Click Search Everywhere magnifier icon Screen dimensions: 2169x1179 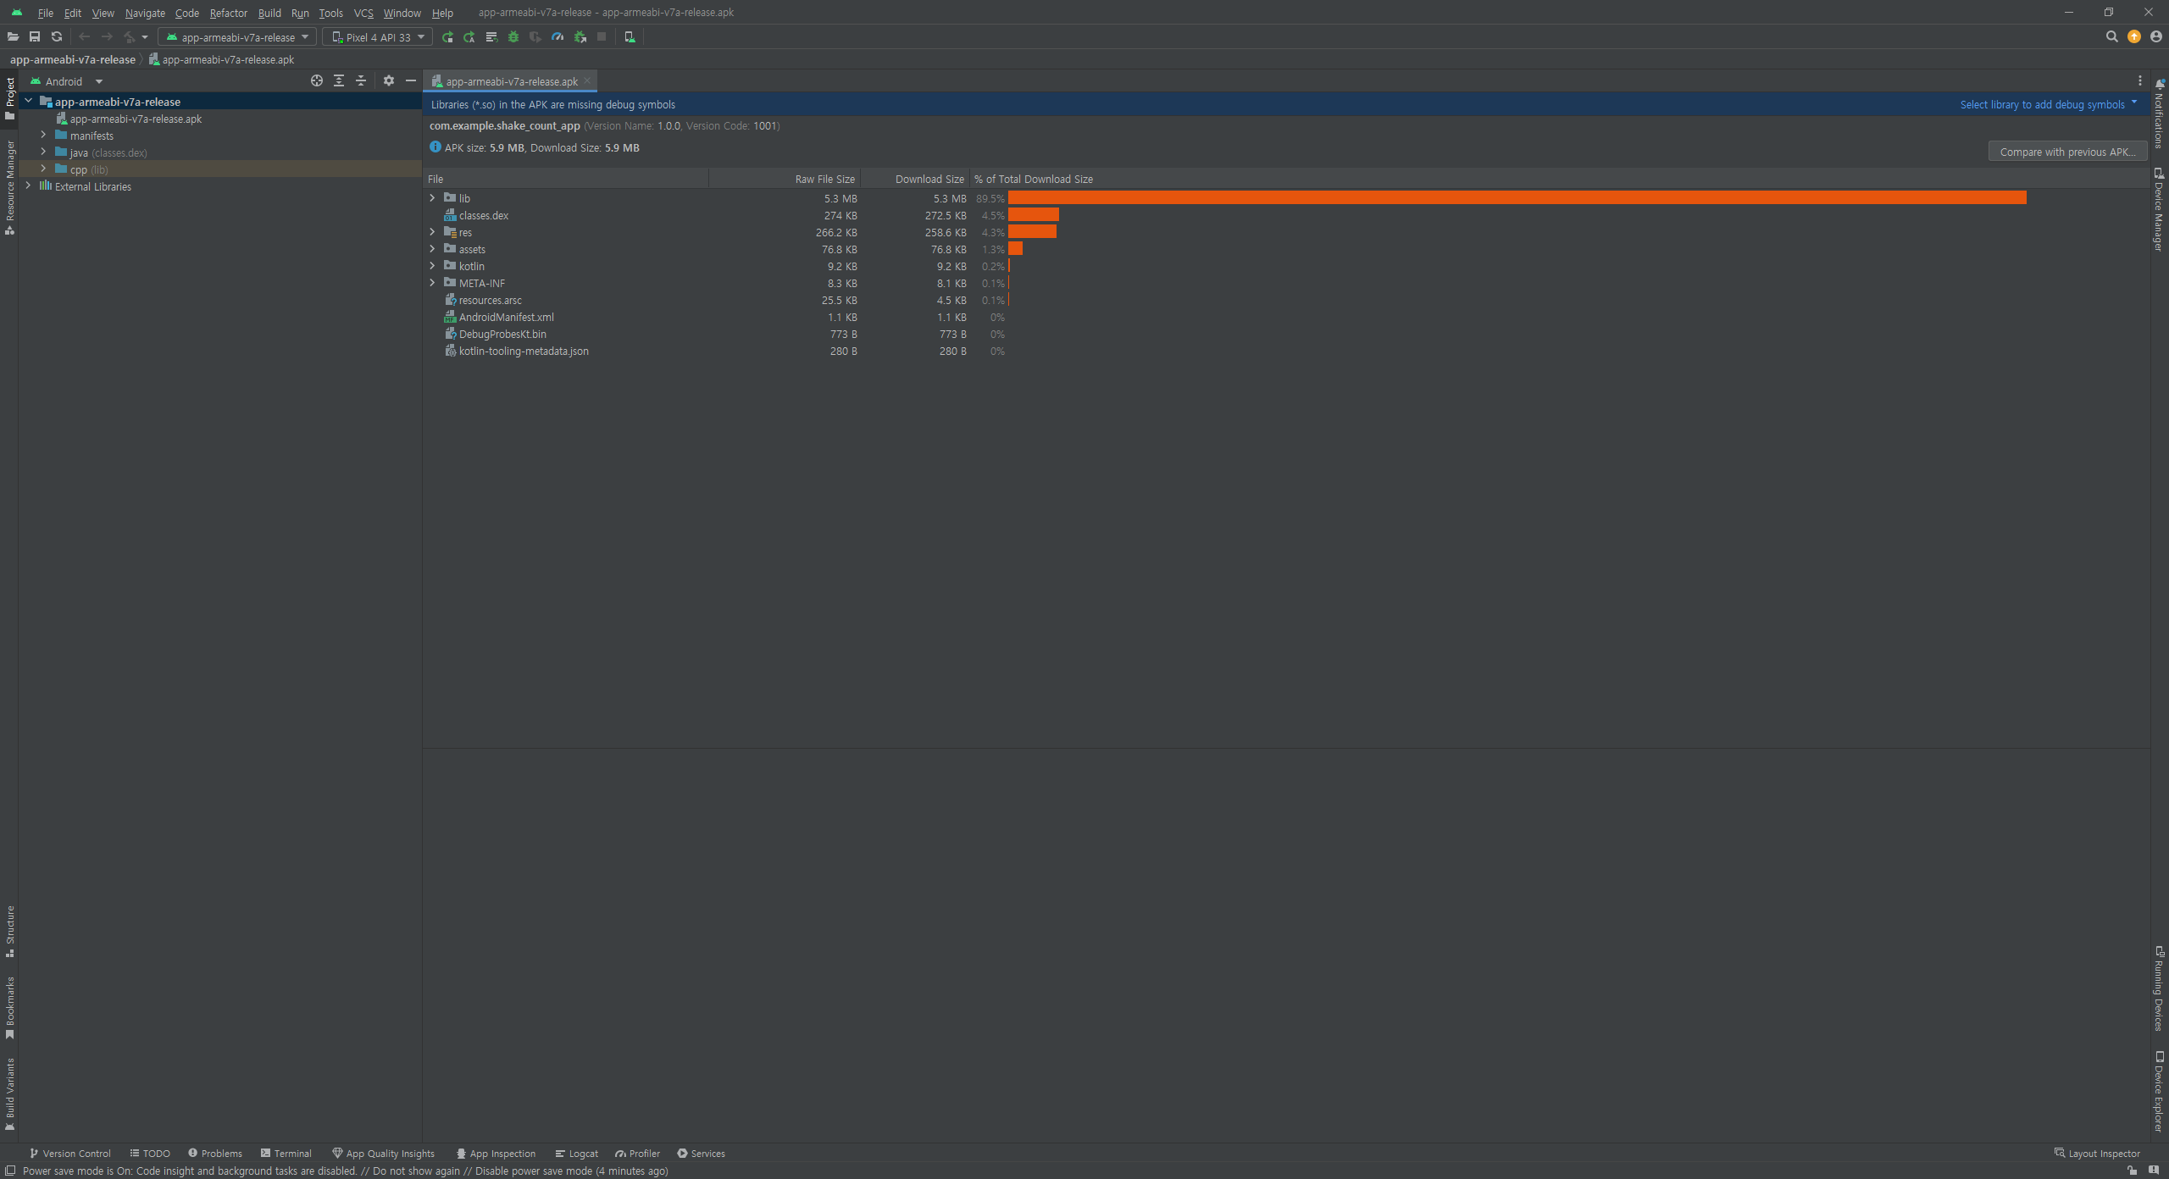tap(2111, 37)
